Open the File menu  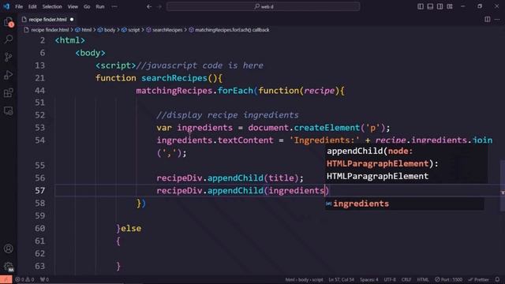19,6
